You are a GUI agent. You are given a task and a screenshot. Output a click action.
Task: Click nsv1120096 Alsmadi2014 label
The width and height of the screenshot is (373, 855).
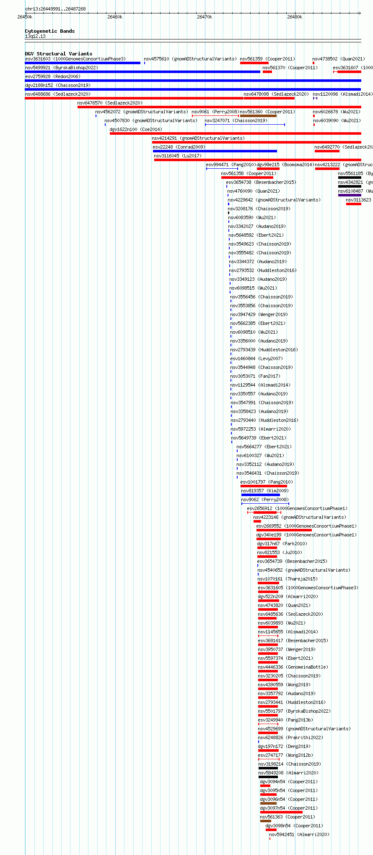click(x=342, y=94)
